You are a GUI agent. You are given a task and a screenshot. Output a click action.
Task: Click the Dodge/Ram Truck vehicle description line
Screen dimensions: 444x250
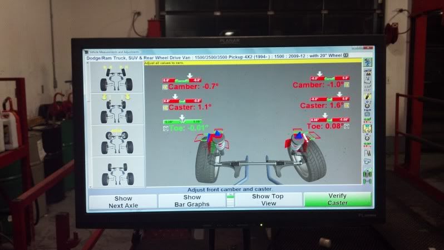pyautogui.click(x=214, y=57)
